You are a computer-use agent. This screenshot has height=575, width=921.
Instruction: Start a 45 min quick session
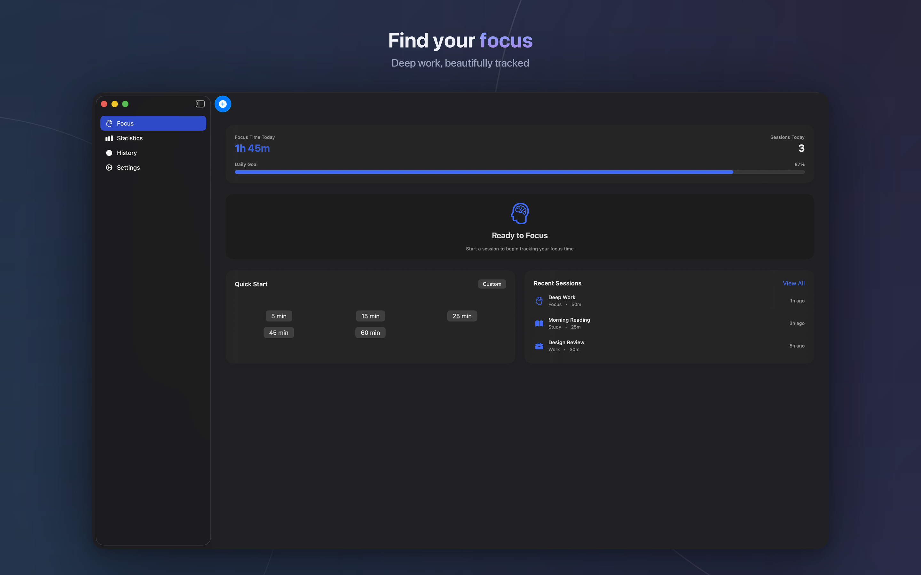click(x=279, y=332)
